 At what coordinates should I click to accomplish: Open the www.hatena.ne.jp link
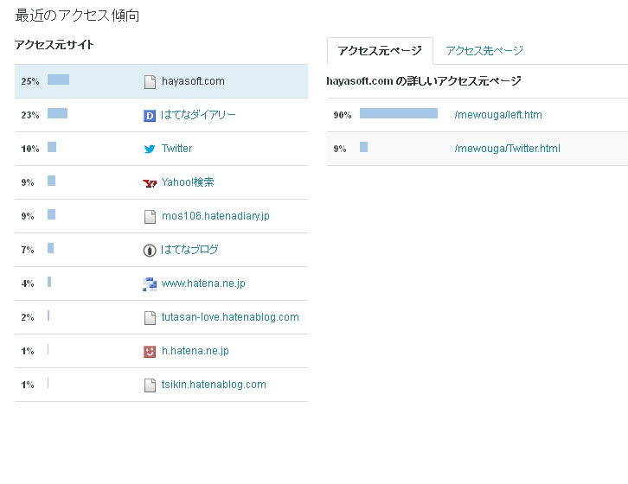pos(203,283)
